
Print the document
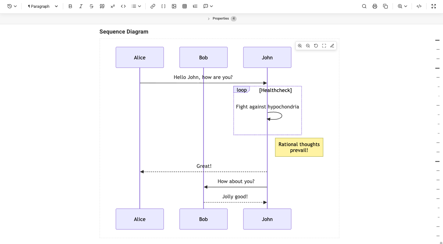pos(375,6)
